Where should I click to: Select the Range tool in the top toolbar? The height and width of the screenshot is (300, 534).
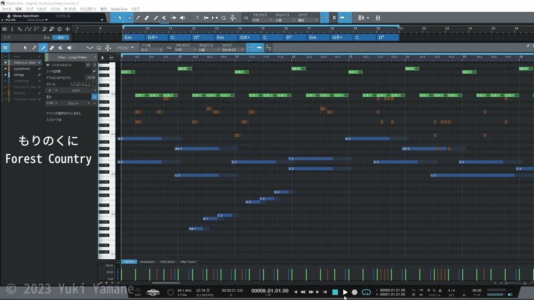[x=129, y=18]
